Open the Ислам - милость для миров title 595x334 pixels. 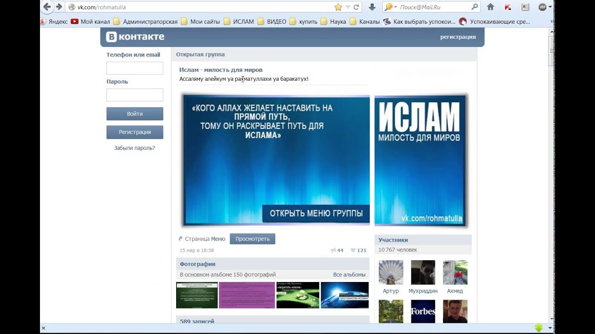pos(221,70)
